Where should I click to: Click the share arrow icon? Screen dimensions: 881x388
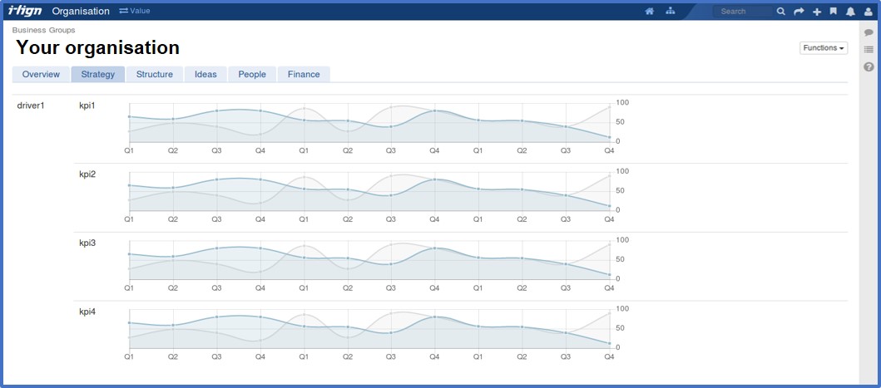point(799,12)
